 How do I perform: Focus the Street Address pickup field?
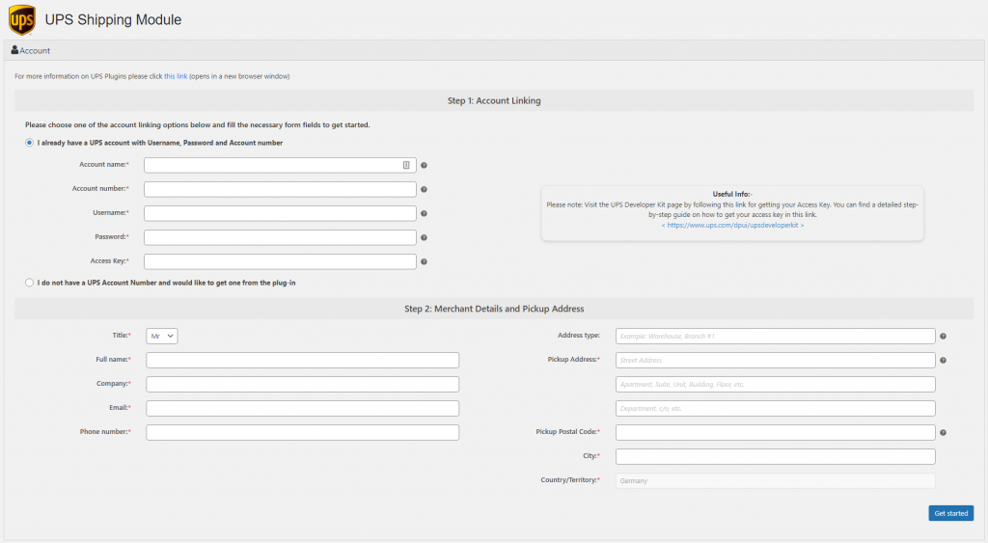coord(775,361)
